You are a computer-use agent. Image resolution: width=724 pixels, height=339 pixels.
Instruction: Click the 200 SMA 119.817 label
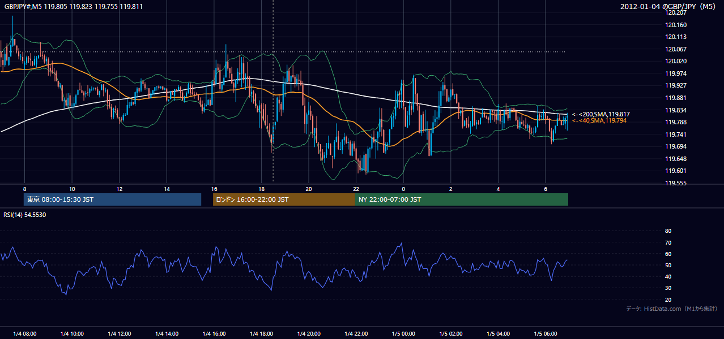pyautogui.click(x=601, y=114)
